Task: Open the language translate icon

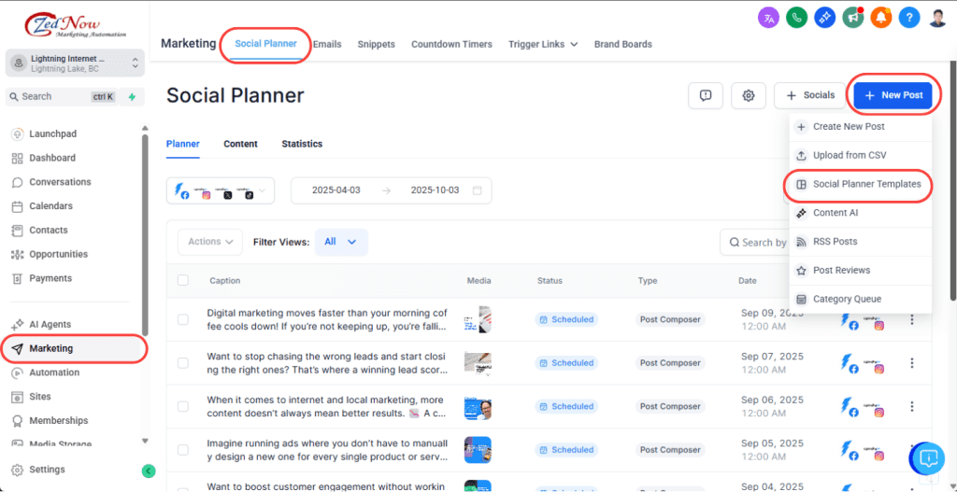Action: coord(768,17)
